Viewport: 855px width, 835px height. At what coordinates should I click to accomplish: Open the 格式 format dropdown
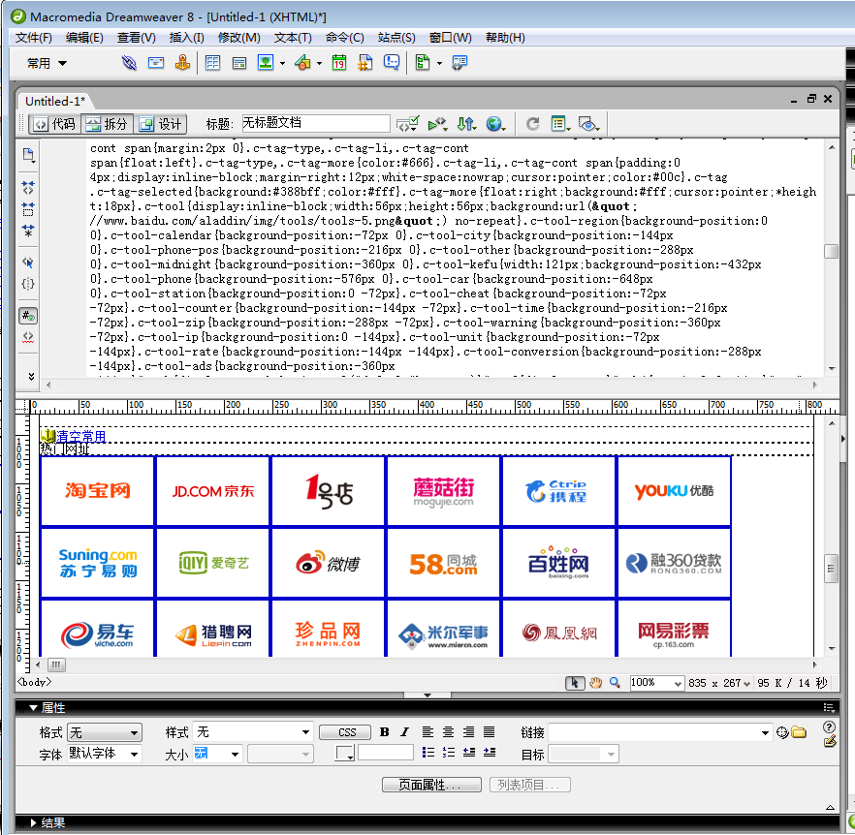click(x=105, y=732)
